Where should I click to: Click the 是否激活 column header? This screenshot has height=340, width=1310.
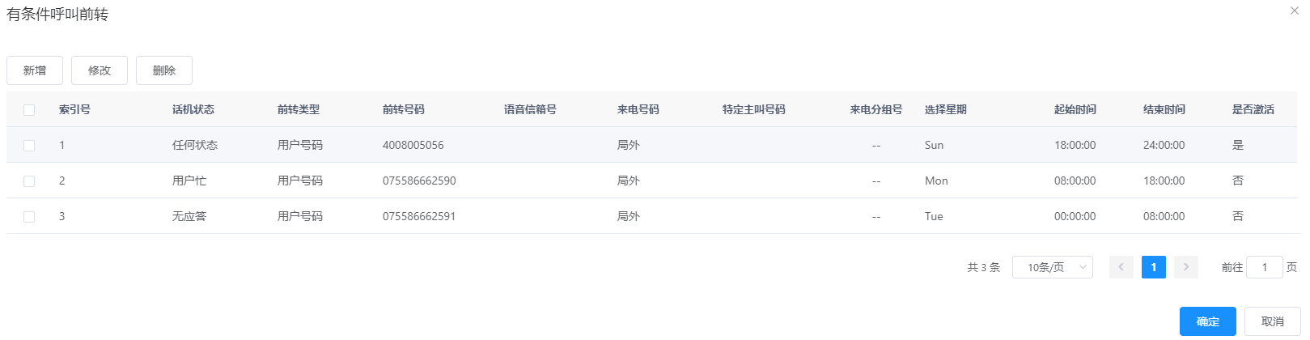coord(1253,109)
